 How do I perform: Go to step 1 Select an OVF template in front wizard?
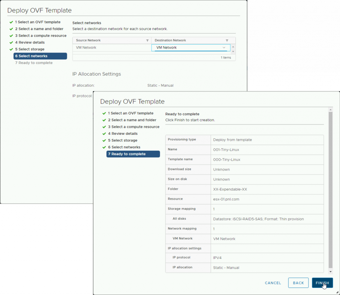click(130, 113)
